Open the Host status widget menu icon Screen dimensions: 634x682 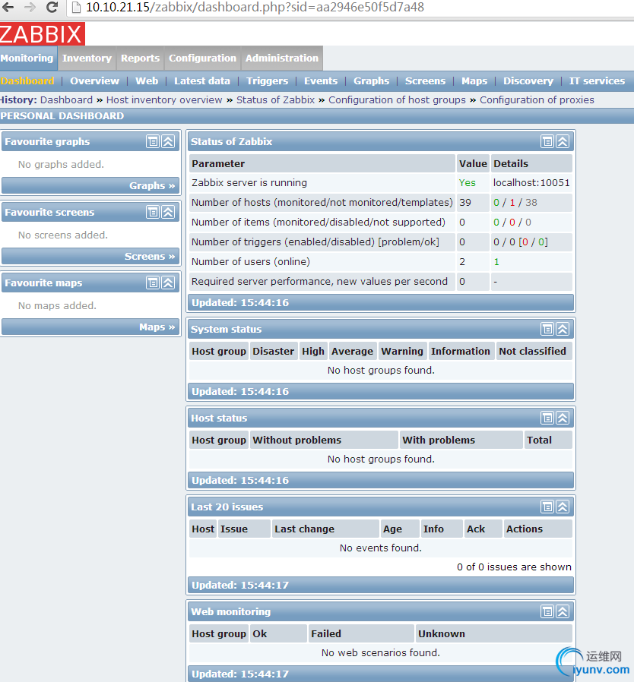click(547, 418)
